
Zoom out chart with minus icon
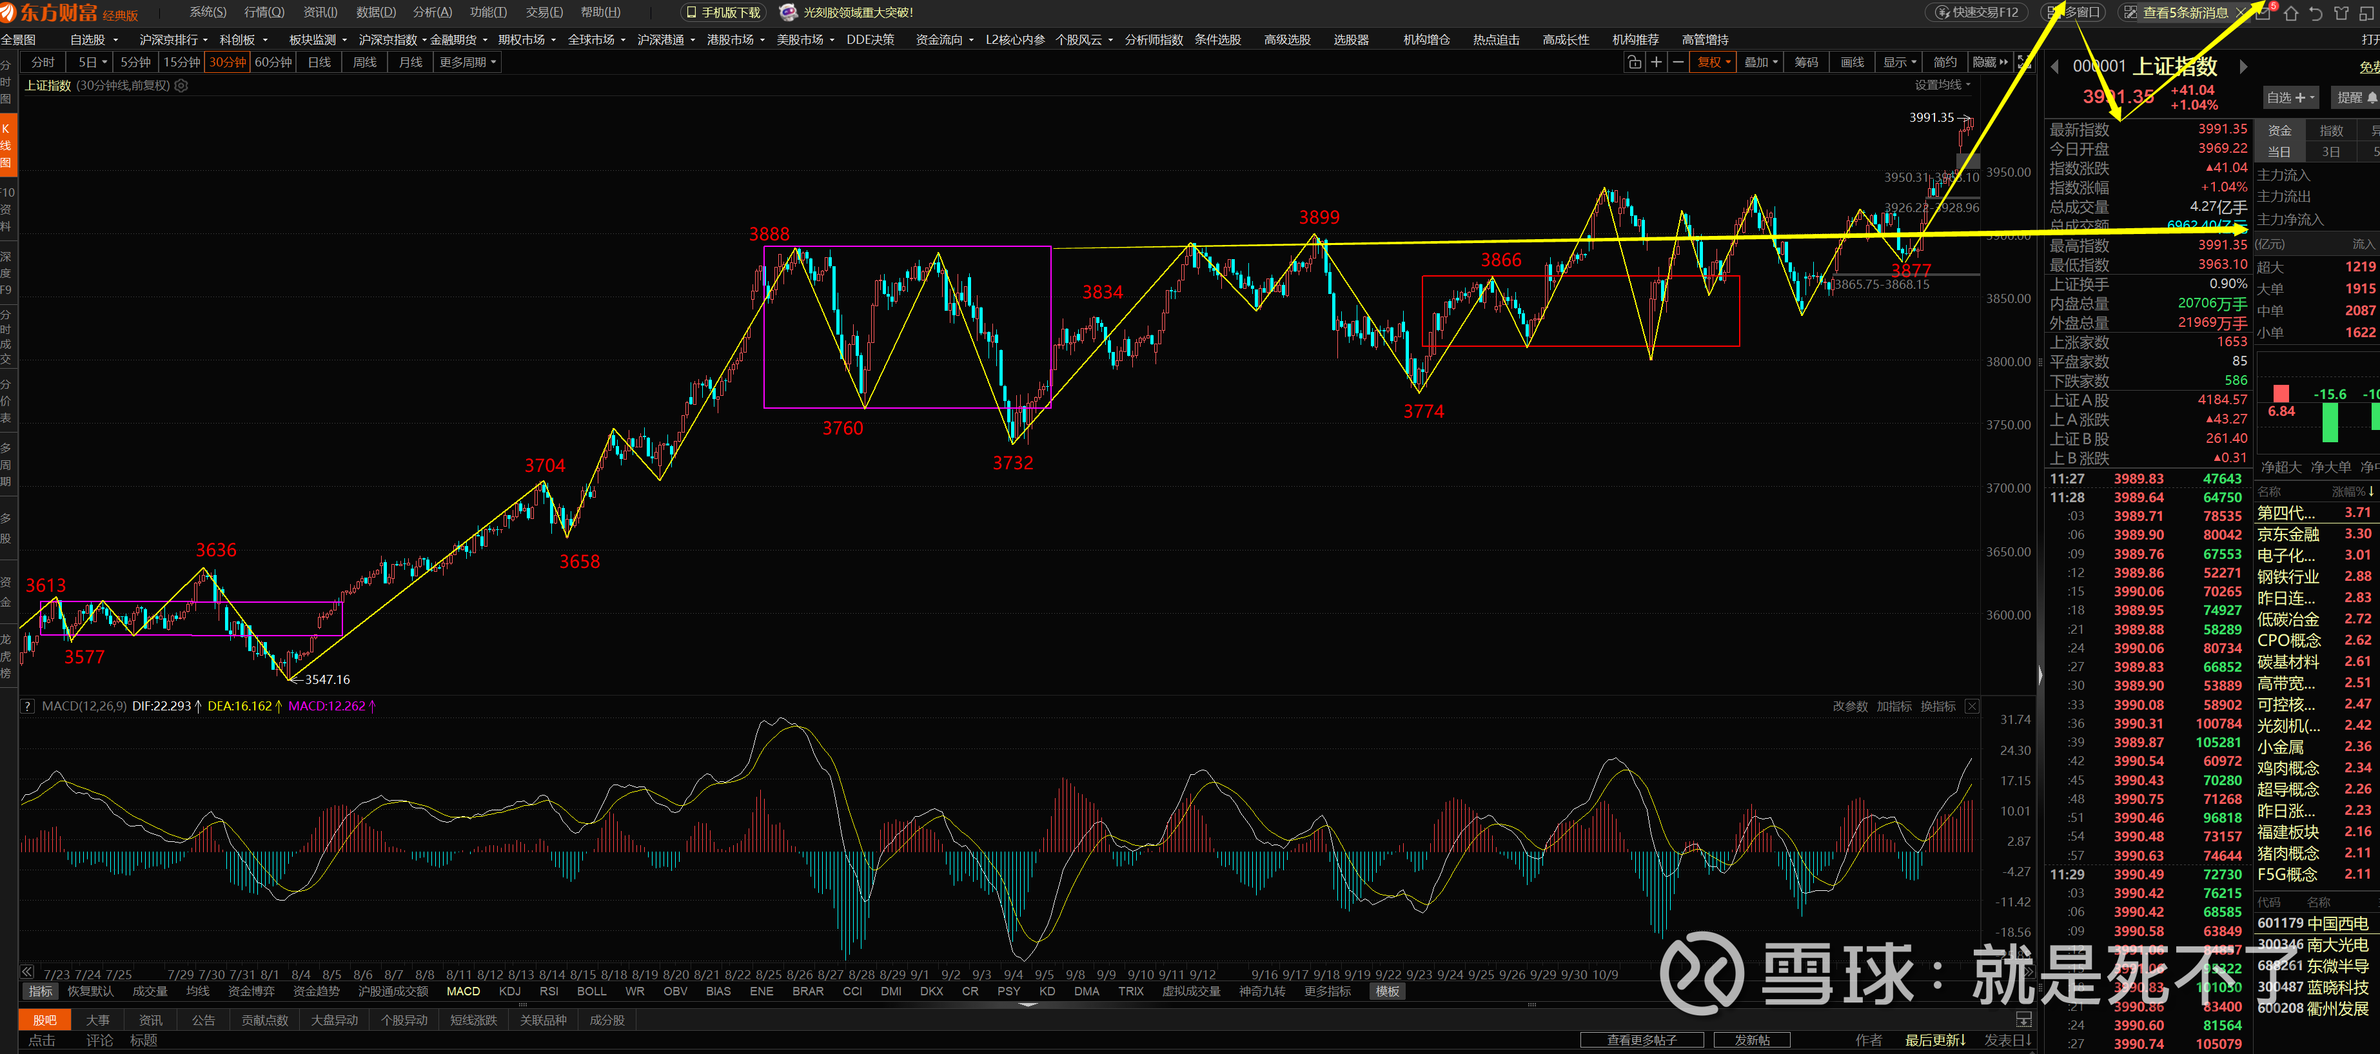(x=1678, y=62)
